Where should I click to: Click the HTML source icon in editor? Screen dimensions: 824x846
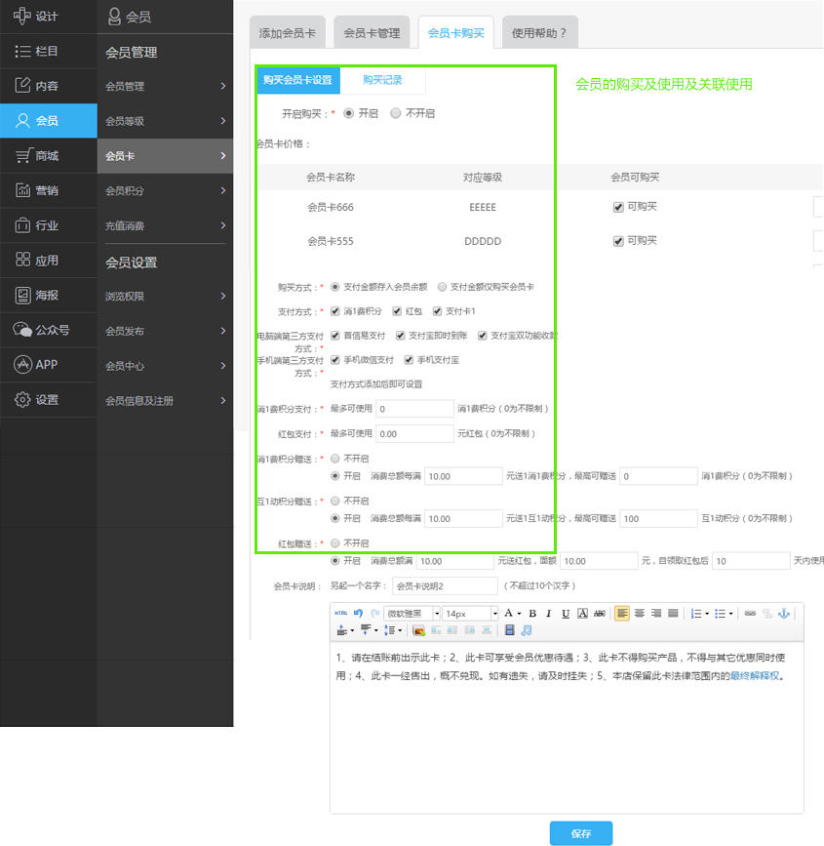click(x=340, y=614)
